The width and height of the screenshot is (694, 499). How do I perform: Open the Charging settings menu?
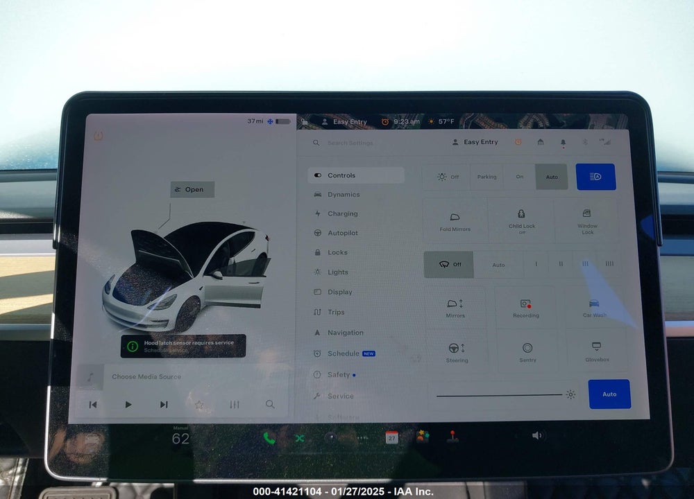point(342,213)
